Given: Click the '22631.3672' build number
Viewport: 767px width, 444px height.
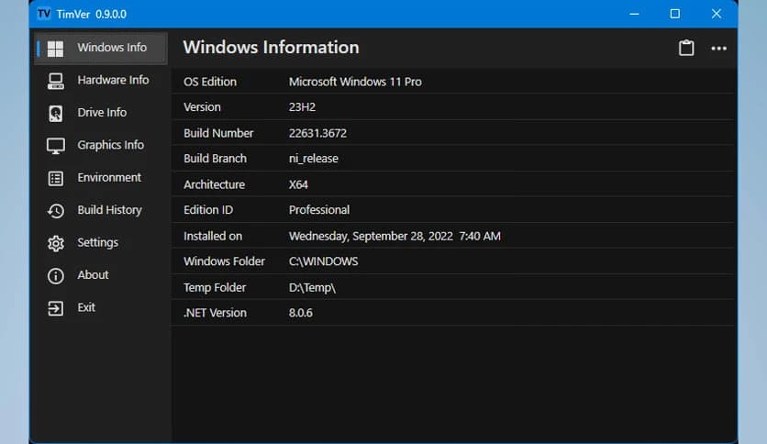Looking at the screenshot, I should coord(317,133).
